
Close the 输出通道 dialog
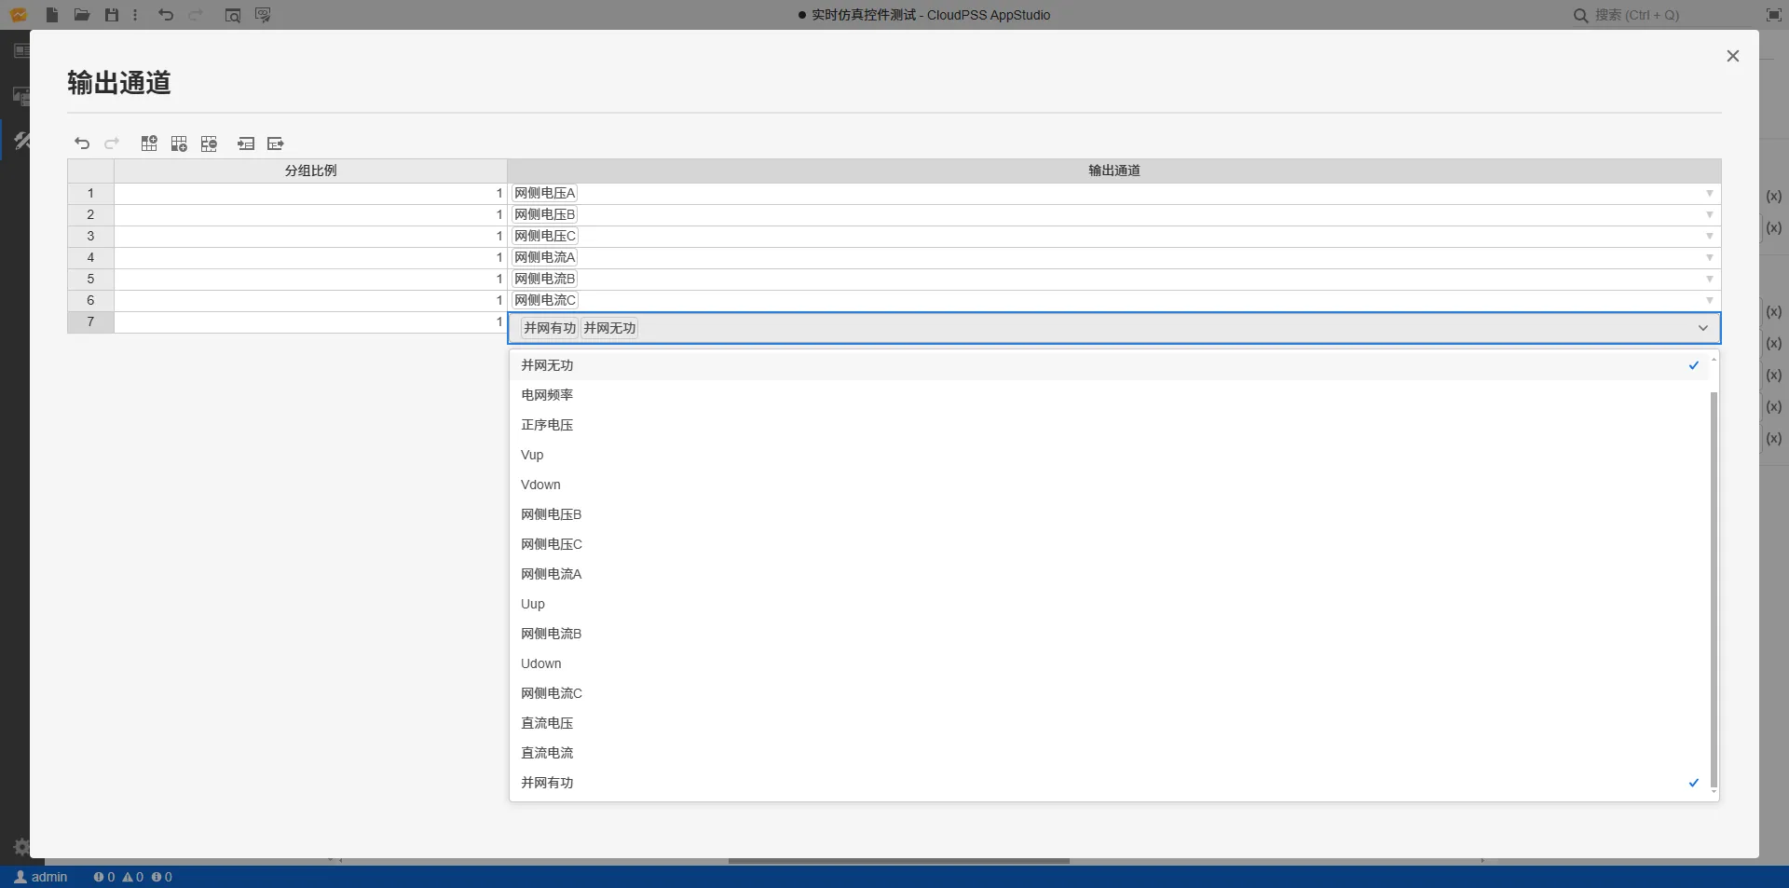click(1733, 56)
